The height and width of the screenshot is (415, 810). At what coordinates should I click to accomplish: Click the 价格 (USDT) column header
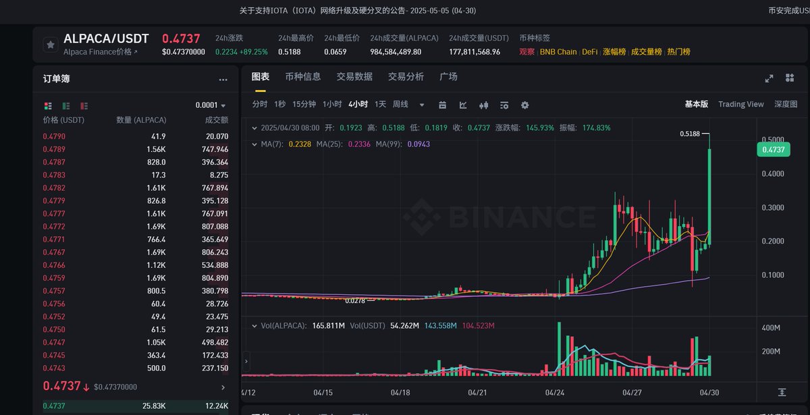[x=64, y=120]
